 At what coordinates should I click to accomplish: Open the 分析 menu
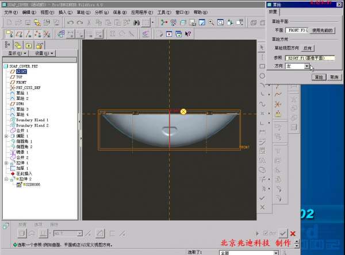[x=101, y=12]
